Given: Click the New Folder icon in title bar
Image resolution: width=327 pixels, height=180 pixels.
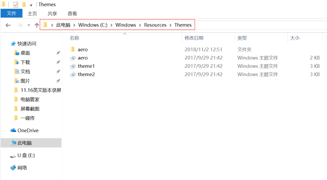Looking at the screenshot, I should pyautogui.click(x=24, y=4).
